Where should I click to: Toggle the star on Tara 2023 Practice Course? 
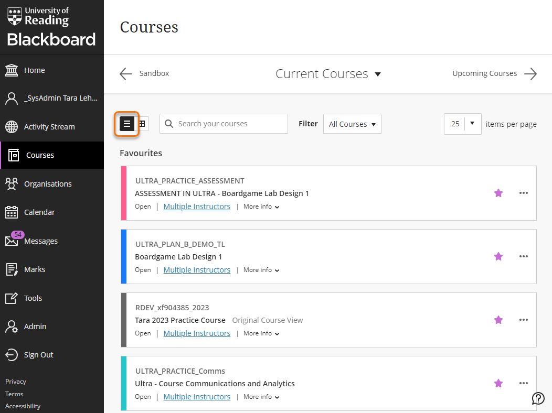(x=498, y=320)
